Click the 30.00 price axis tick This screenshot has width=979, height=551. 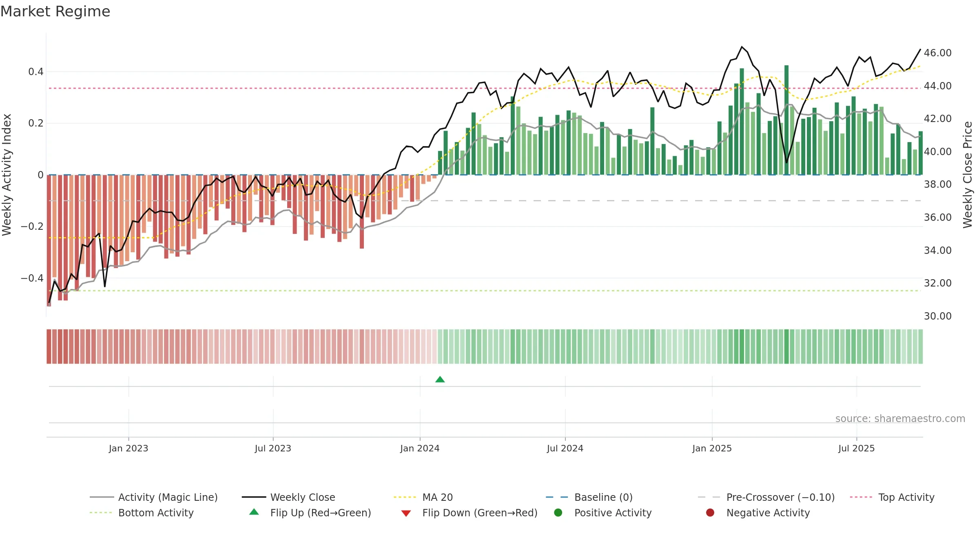937,316
